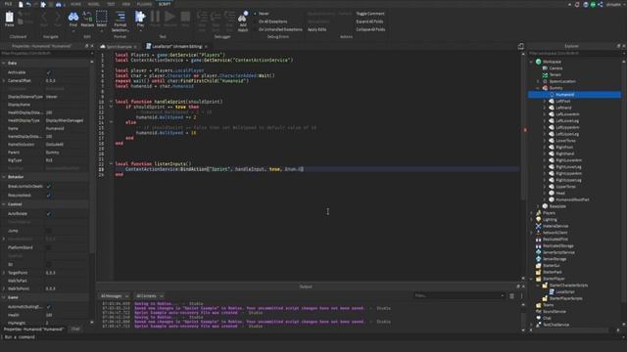Click the ServerScriptService icon in Explorer
627x352 pixels.
pos(538,252)
